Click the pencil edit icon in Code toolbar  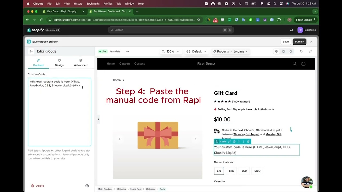tap(229, 142)
